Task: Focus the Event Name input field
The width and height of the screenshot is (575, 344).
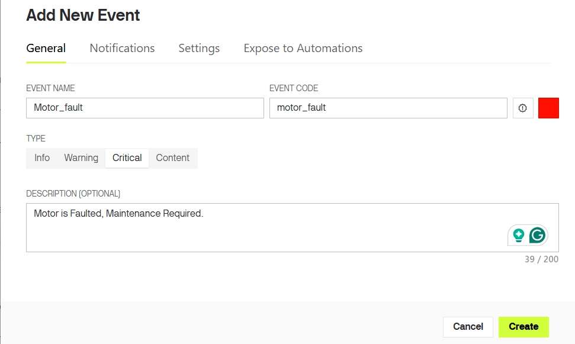Action: (145, 108)
